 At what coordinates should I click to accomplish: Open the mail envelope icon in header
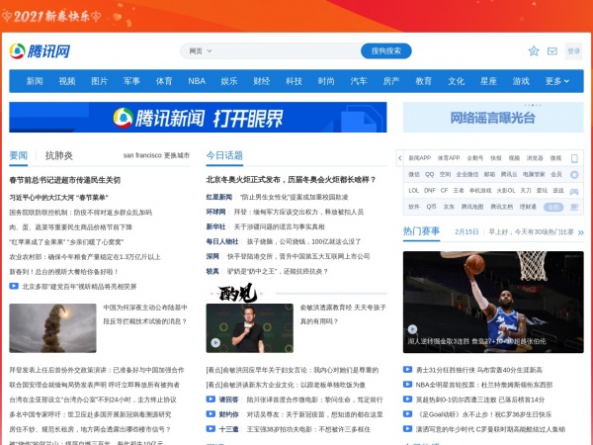click(x=552, y=51)
